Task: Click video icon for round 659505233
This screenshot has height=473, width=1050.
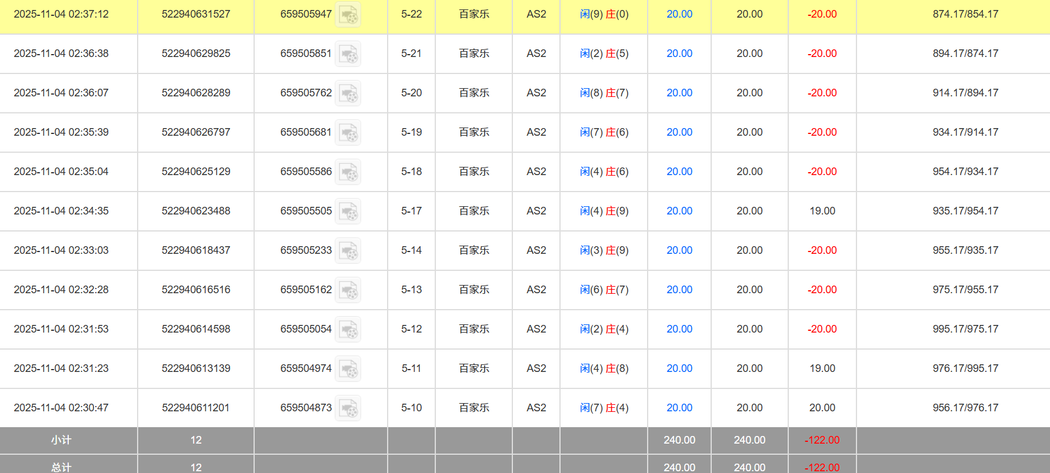Action: pos(348,251)
